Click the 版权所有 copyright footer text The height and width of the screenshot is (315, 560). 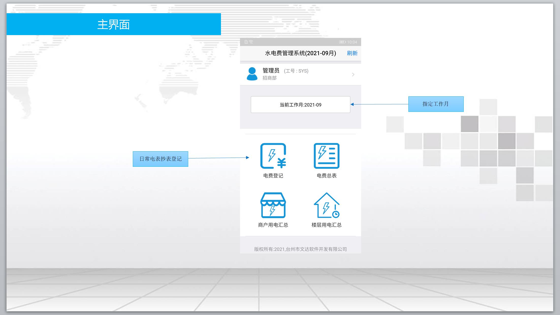pos(300,249)
